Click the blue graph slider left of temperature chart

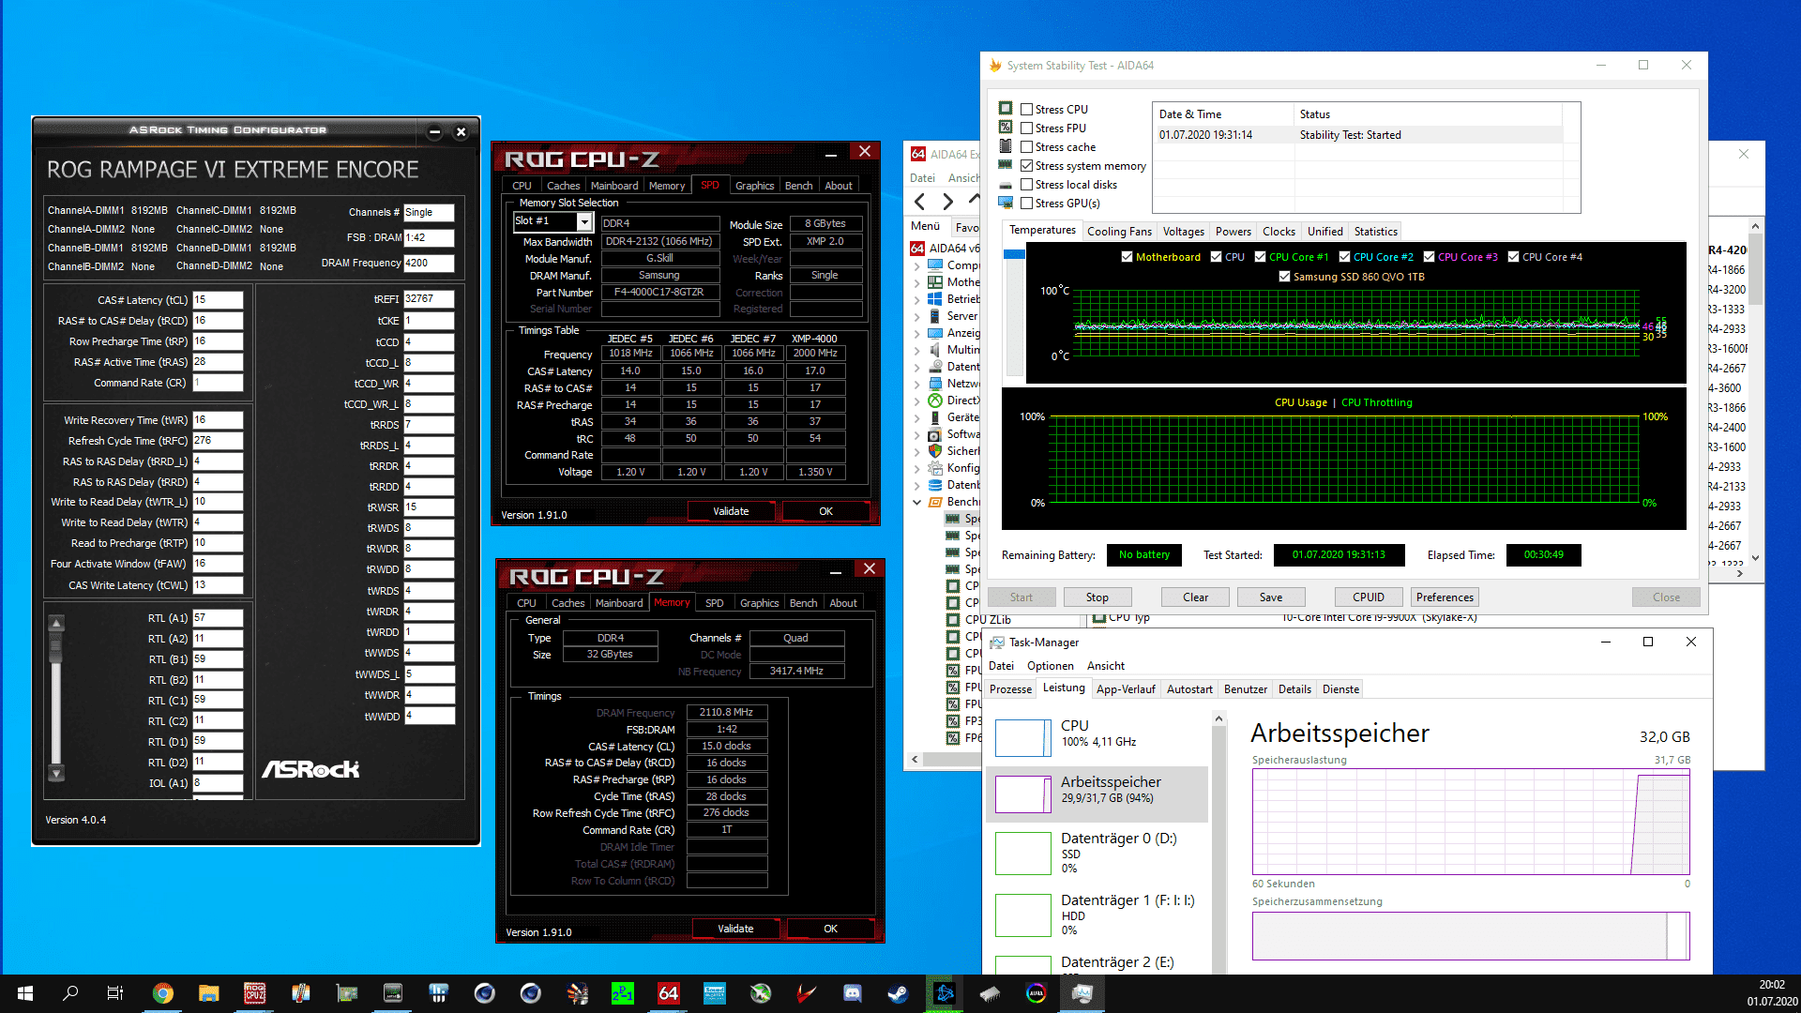(x=1014, y=254)
